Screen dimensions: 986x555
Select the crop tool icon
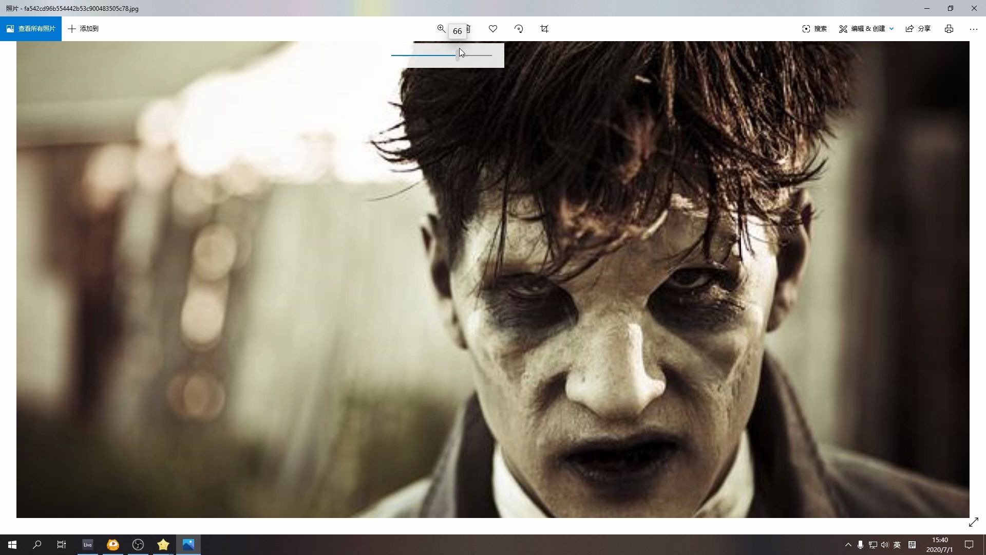click(544, 29)
